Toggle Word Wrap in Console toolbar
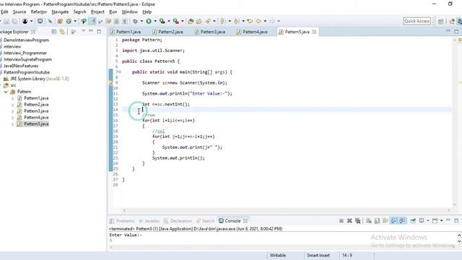This screenshot has height=260, width=462. (385, 221)
